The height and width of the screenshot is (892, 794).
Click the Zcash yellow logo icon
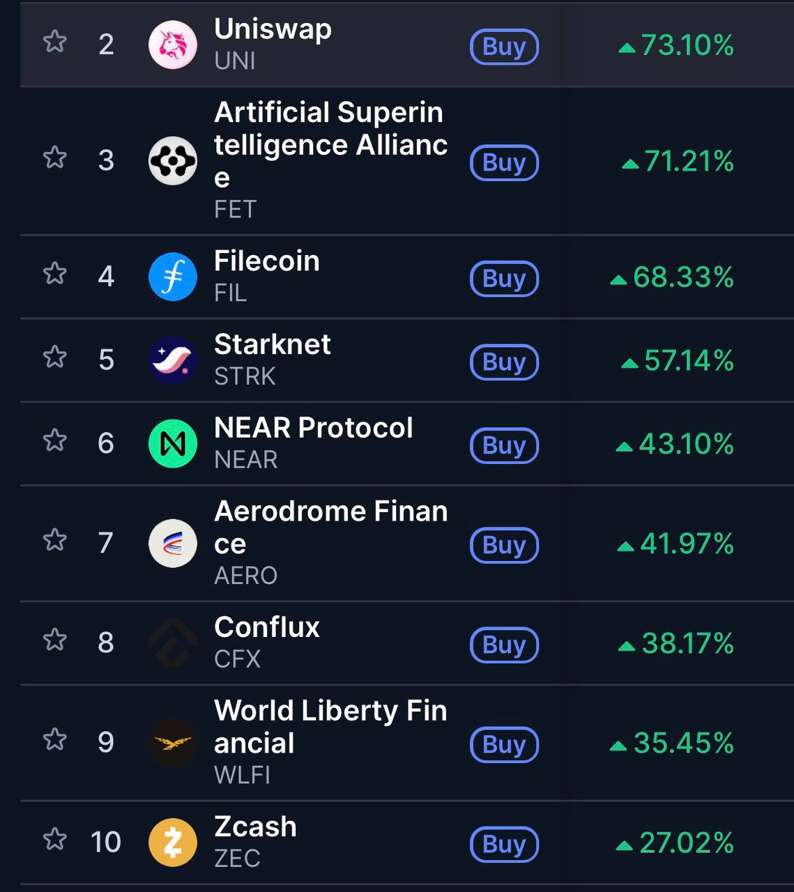coord(173,843)
